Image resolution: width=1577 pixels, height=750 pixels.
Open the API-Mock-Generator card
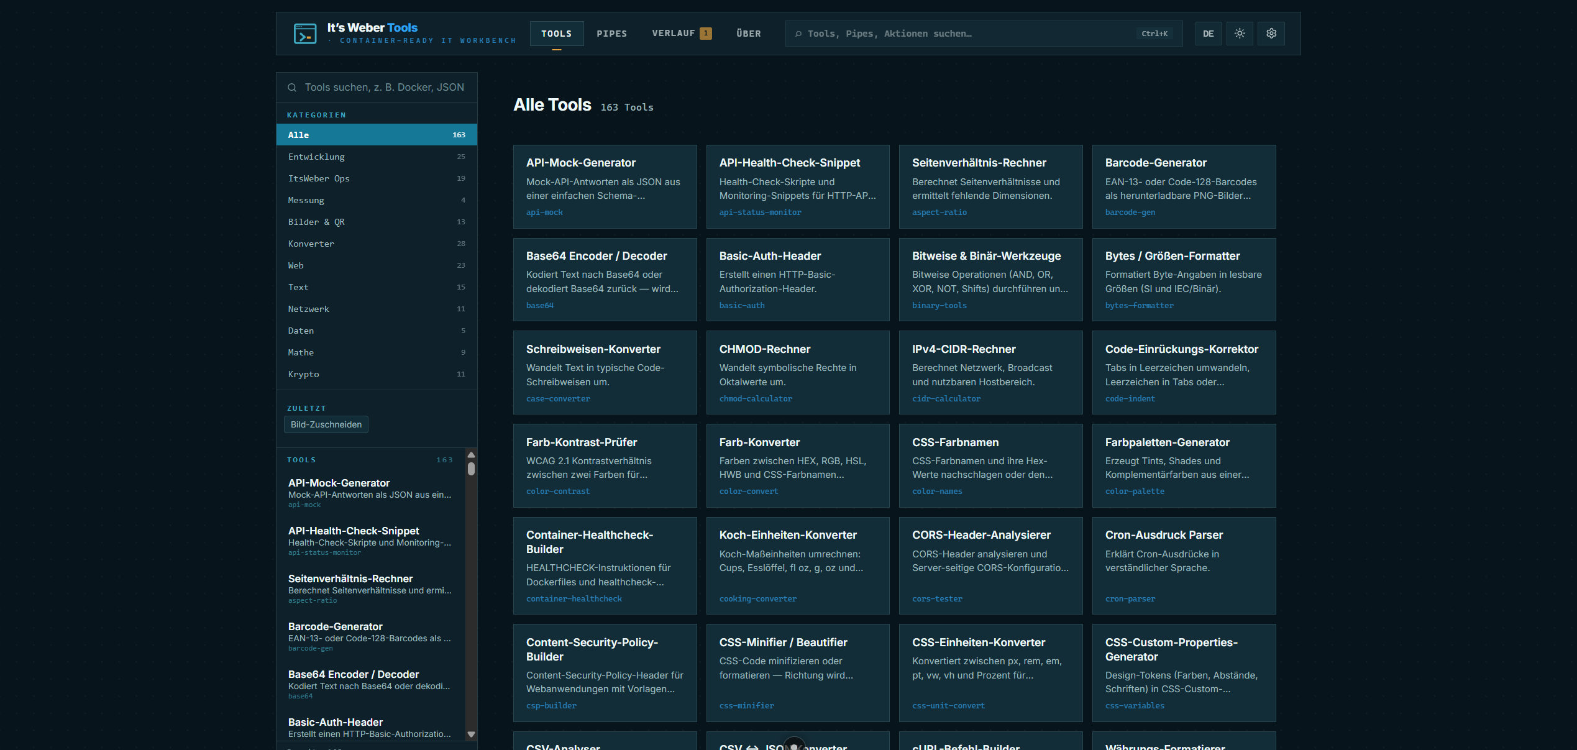(605, 186)
